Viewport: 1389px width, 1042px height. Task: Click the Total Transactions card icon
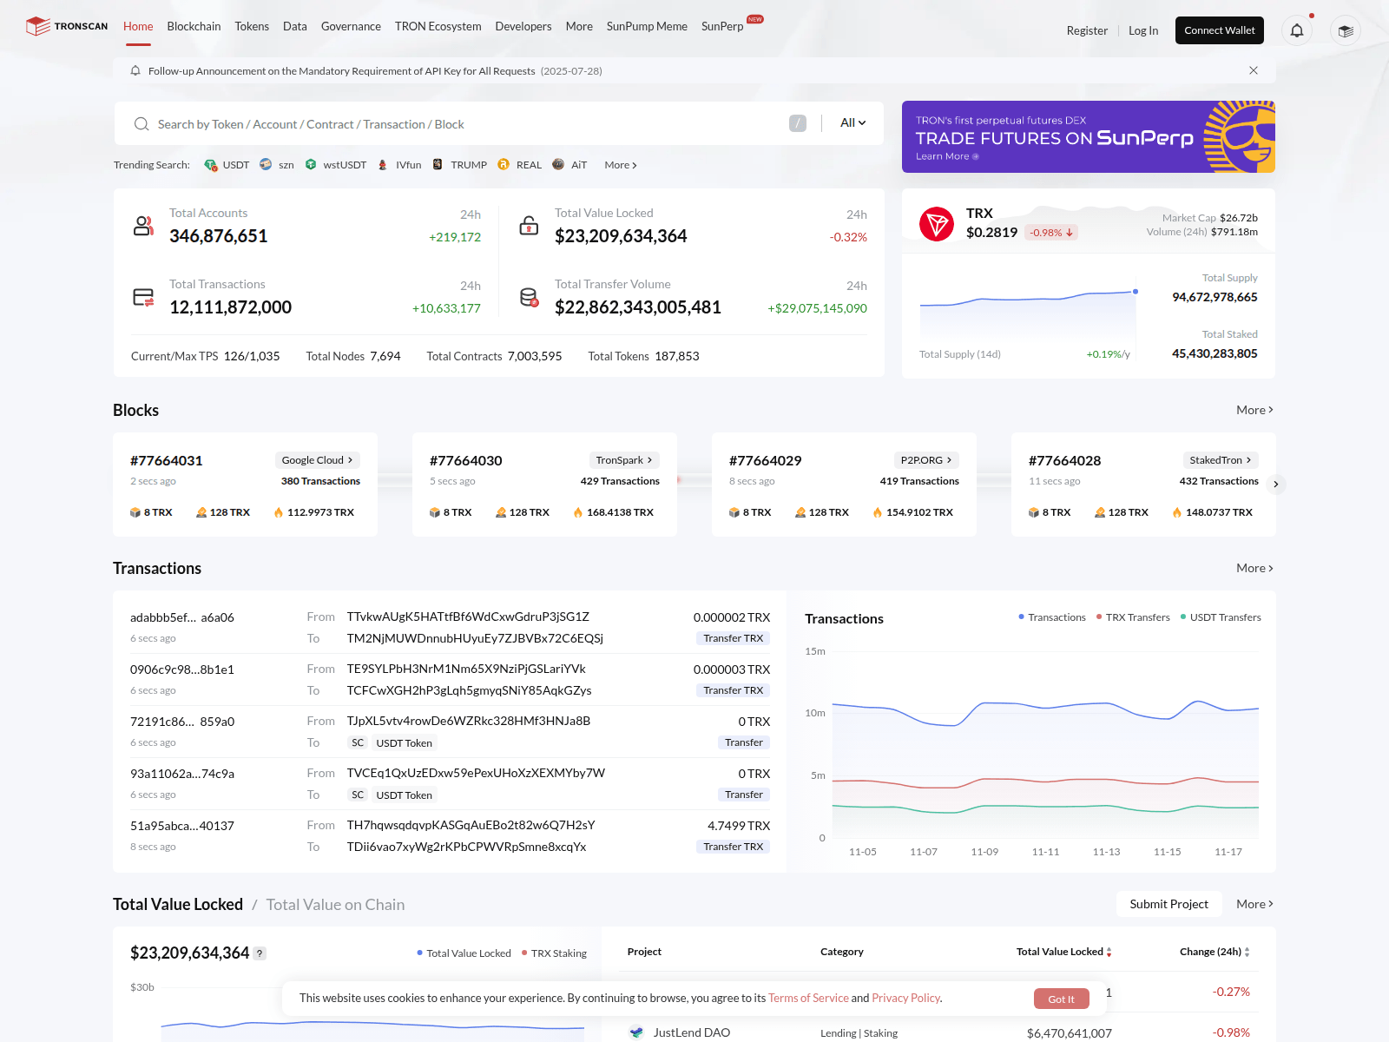(x=143, y=297)
